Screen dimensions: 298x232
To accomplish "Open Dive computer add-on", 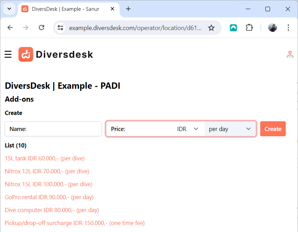I will click(x=52, y=210).
